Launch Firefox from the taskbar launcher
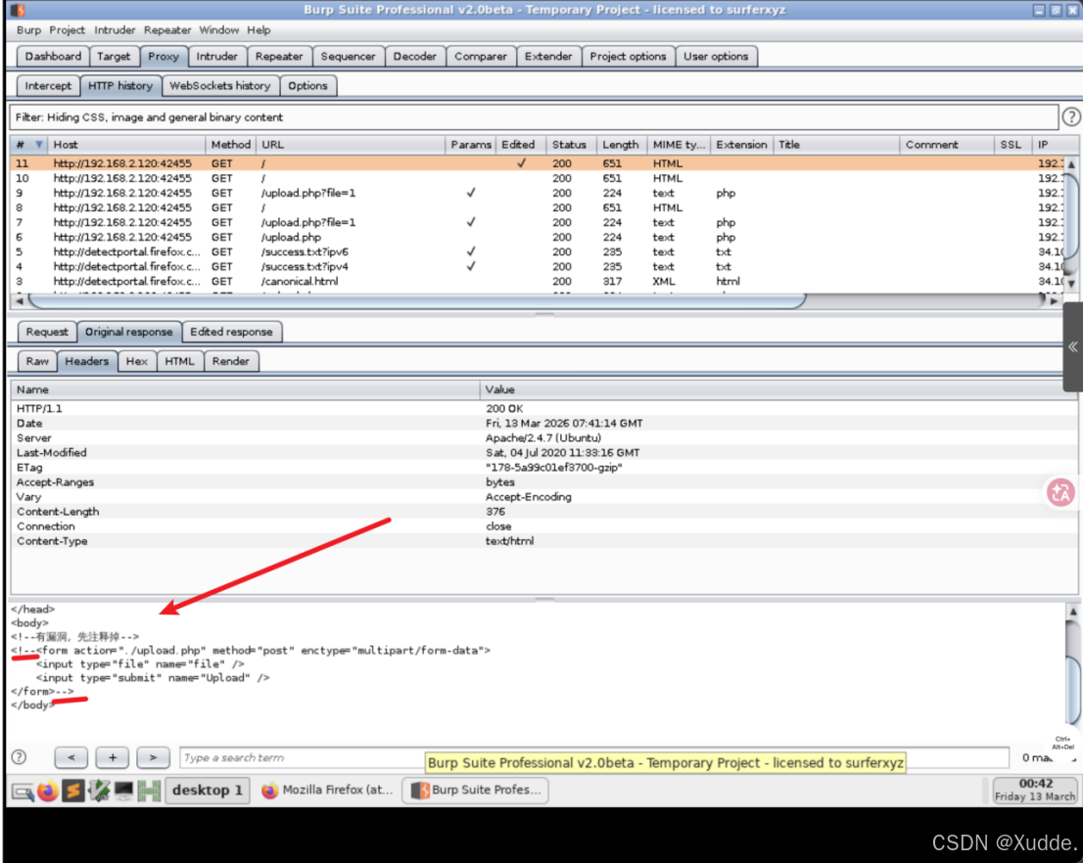The height and width of the screenshot is (863, 1083). coord(48,790)
